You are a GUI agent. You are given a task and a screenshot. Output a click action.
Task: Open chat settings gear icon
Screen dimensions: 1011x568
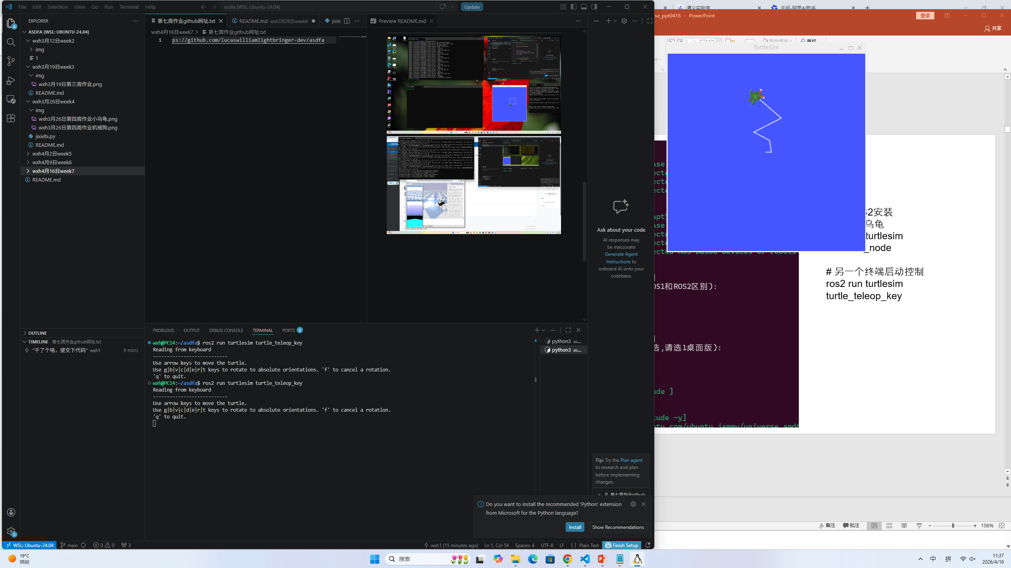(x=624, y=21)
